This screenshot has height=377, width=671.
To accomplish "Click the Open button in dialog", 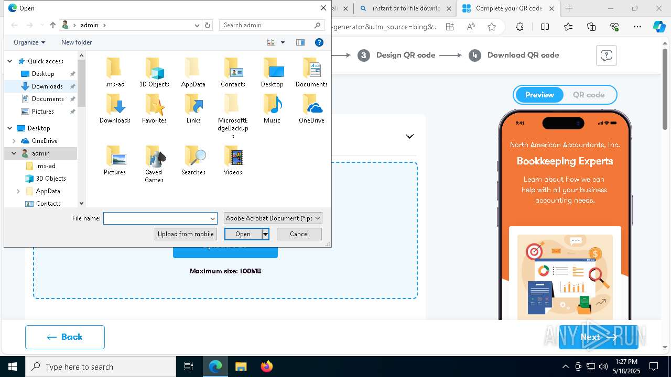I will tap(243, 234).
